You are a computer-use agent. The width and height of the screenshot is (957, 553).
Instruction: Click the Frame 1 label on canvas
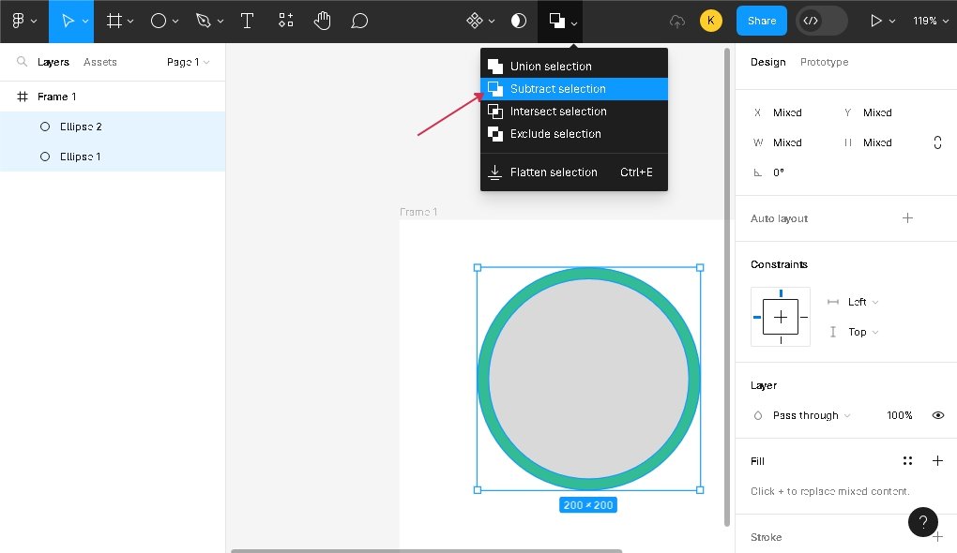pyautogui.click(x=418, y=212)
